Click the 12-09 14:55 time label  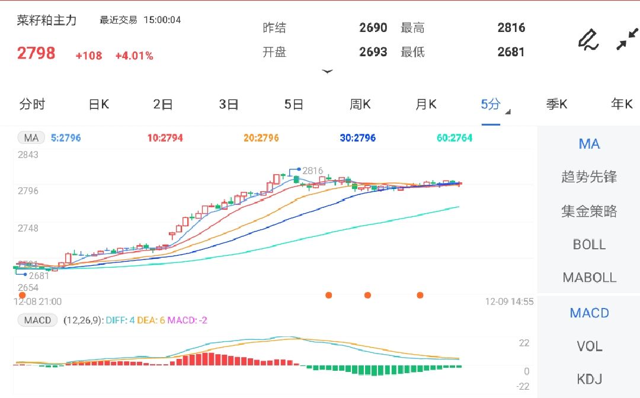pos(509,302)
